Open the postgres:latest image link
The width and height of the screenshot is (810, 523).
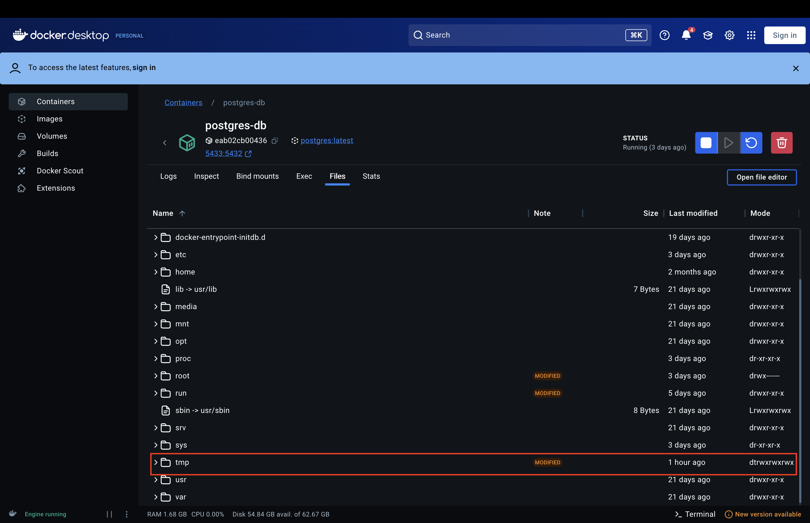(327, 141)
